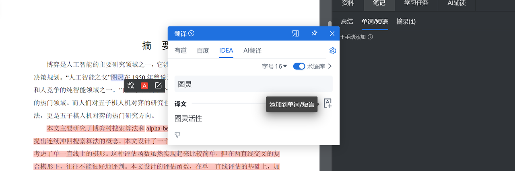Click the thumbs-down feedback icon
The width and height of the screenshot is (515, 171).
[x=177, y=134]
